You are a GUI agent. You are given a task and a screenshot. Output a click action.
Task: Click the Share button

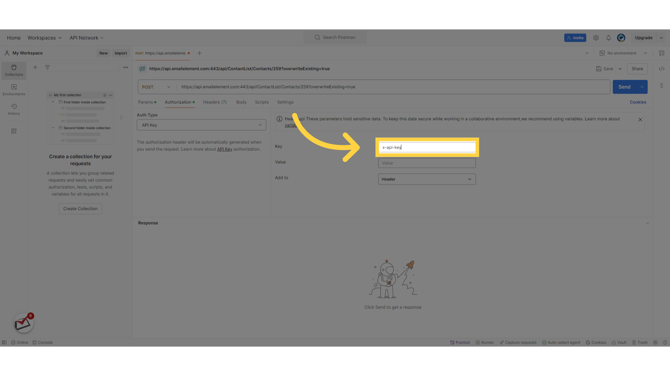(637, 69)
